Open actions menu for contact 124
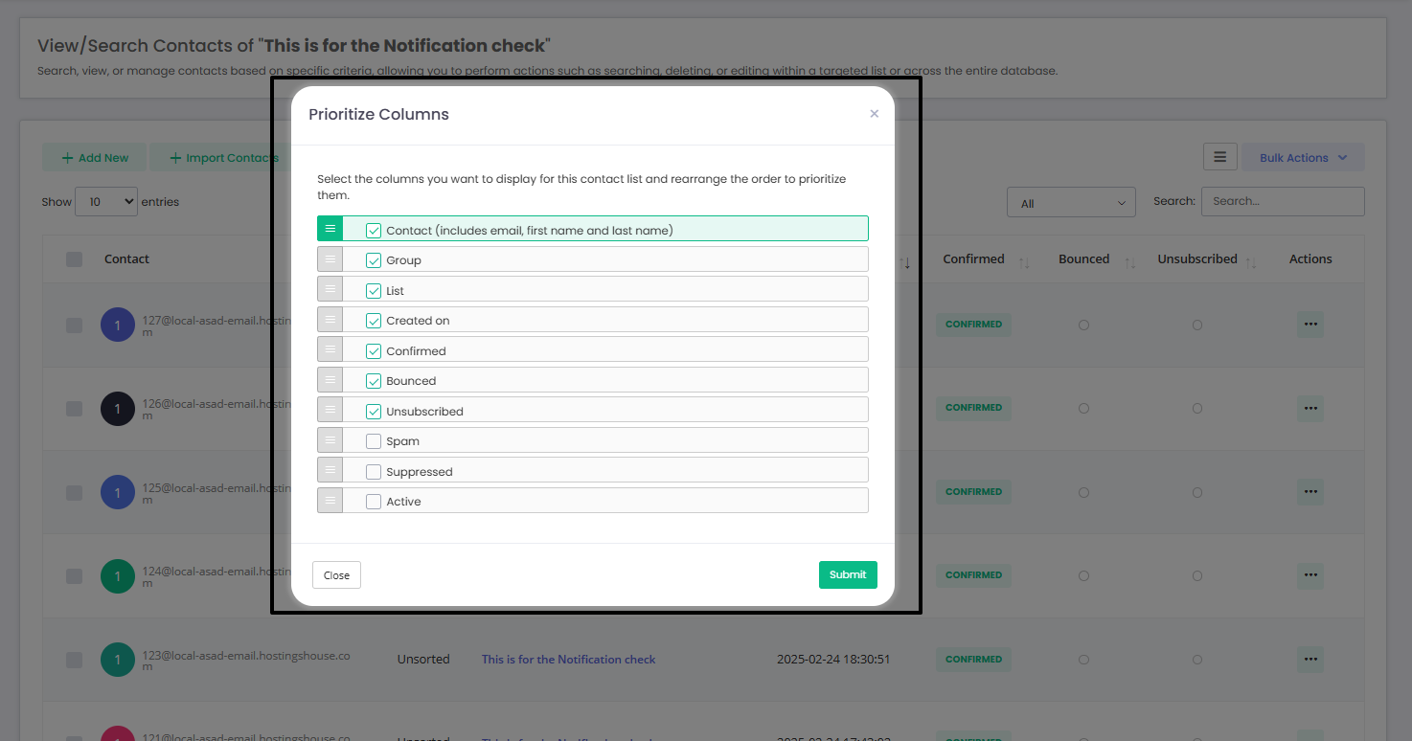Screen dimensions: 1412x741 click(x=1310, y=575)
